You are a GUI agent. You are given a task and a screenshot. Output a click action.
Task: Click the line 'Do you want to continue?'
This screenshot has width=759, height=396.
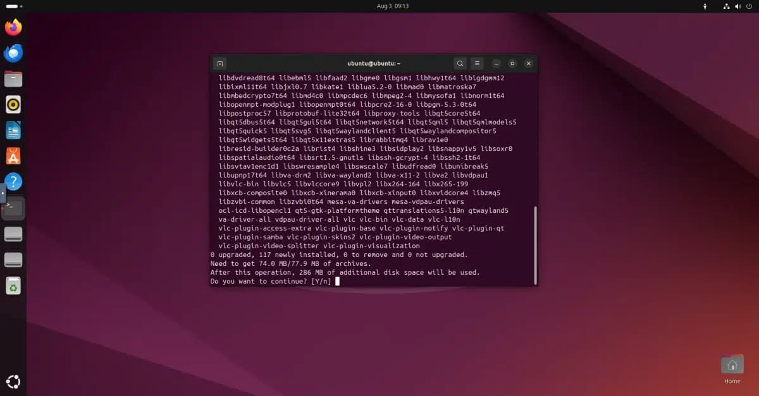[x=259, y=281]
